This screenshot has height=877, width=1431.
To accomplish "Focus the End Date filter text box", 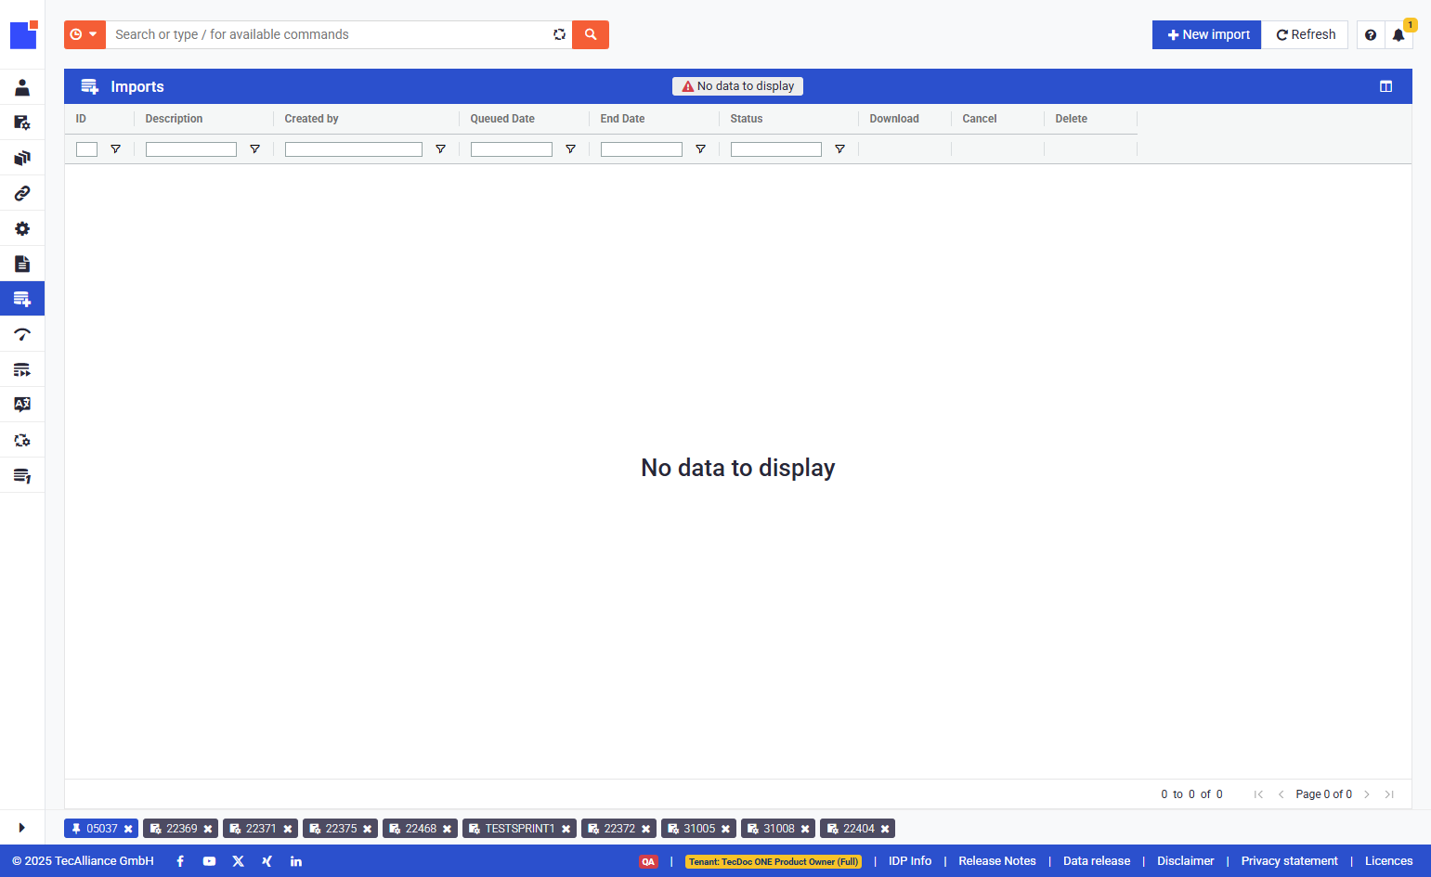I will tap(642, 149).
